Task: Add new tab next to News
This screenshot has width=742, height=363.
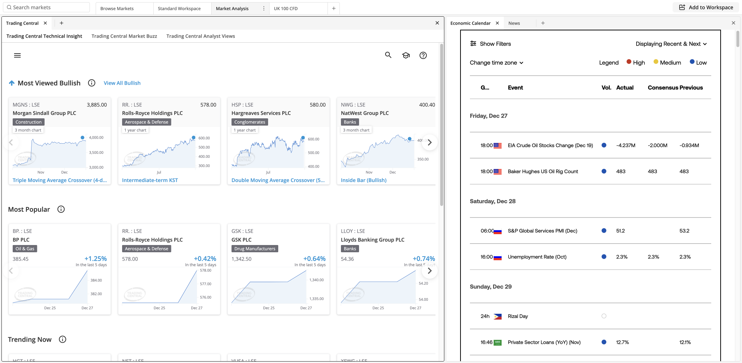Action: coord(543,23)
